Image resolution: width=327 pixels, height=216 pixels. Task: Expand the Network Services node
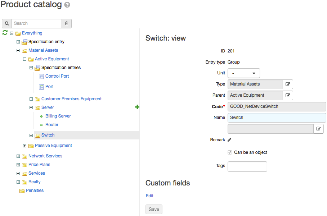(x=18, y=156)
